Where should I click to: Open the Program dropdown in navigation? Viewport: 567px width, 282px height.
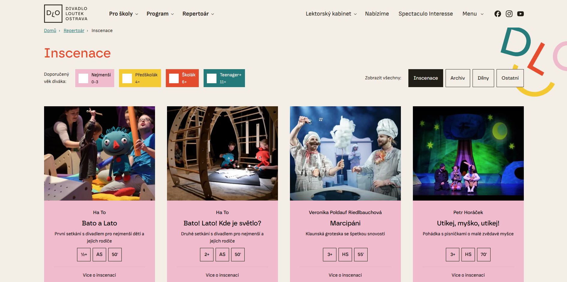160,14
